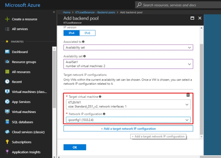This screenshot has height=158, width=221.
Task: Open the Virtual machines monitor icon
Action: 7,112
